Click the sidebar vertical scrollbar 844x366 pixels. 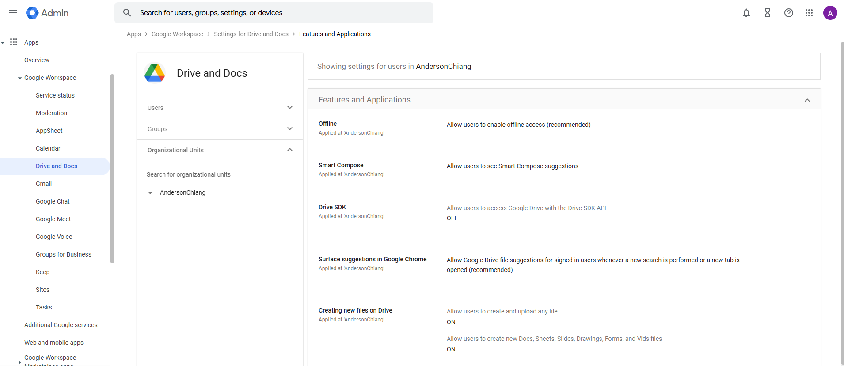(112, 169)
